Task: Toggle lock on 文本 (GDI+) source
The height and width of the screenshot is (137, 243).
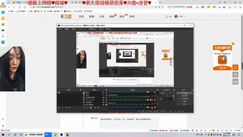Action: pyautogui.click(x=106, y=100)
